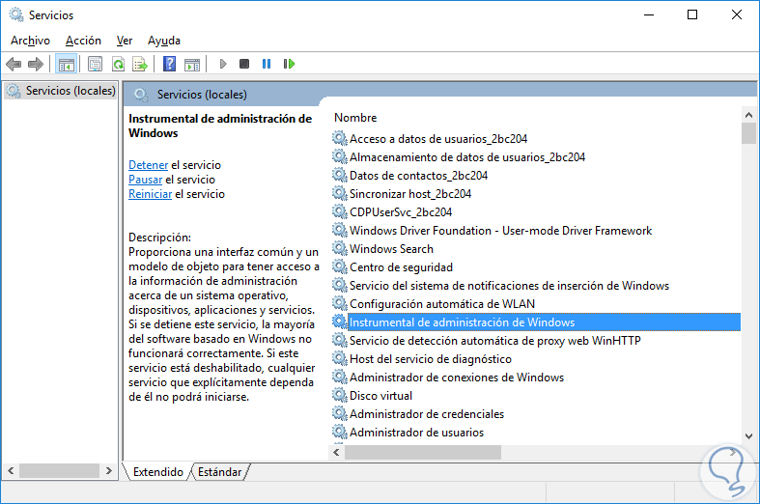This screenshot has height=504, width=760.
Task: Click the Pausar service link
Action: pyautogui.click(x=146, y=180)
